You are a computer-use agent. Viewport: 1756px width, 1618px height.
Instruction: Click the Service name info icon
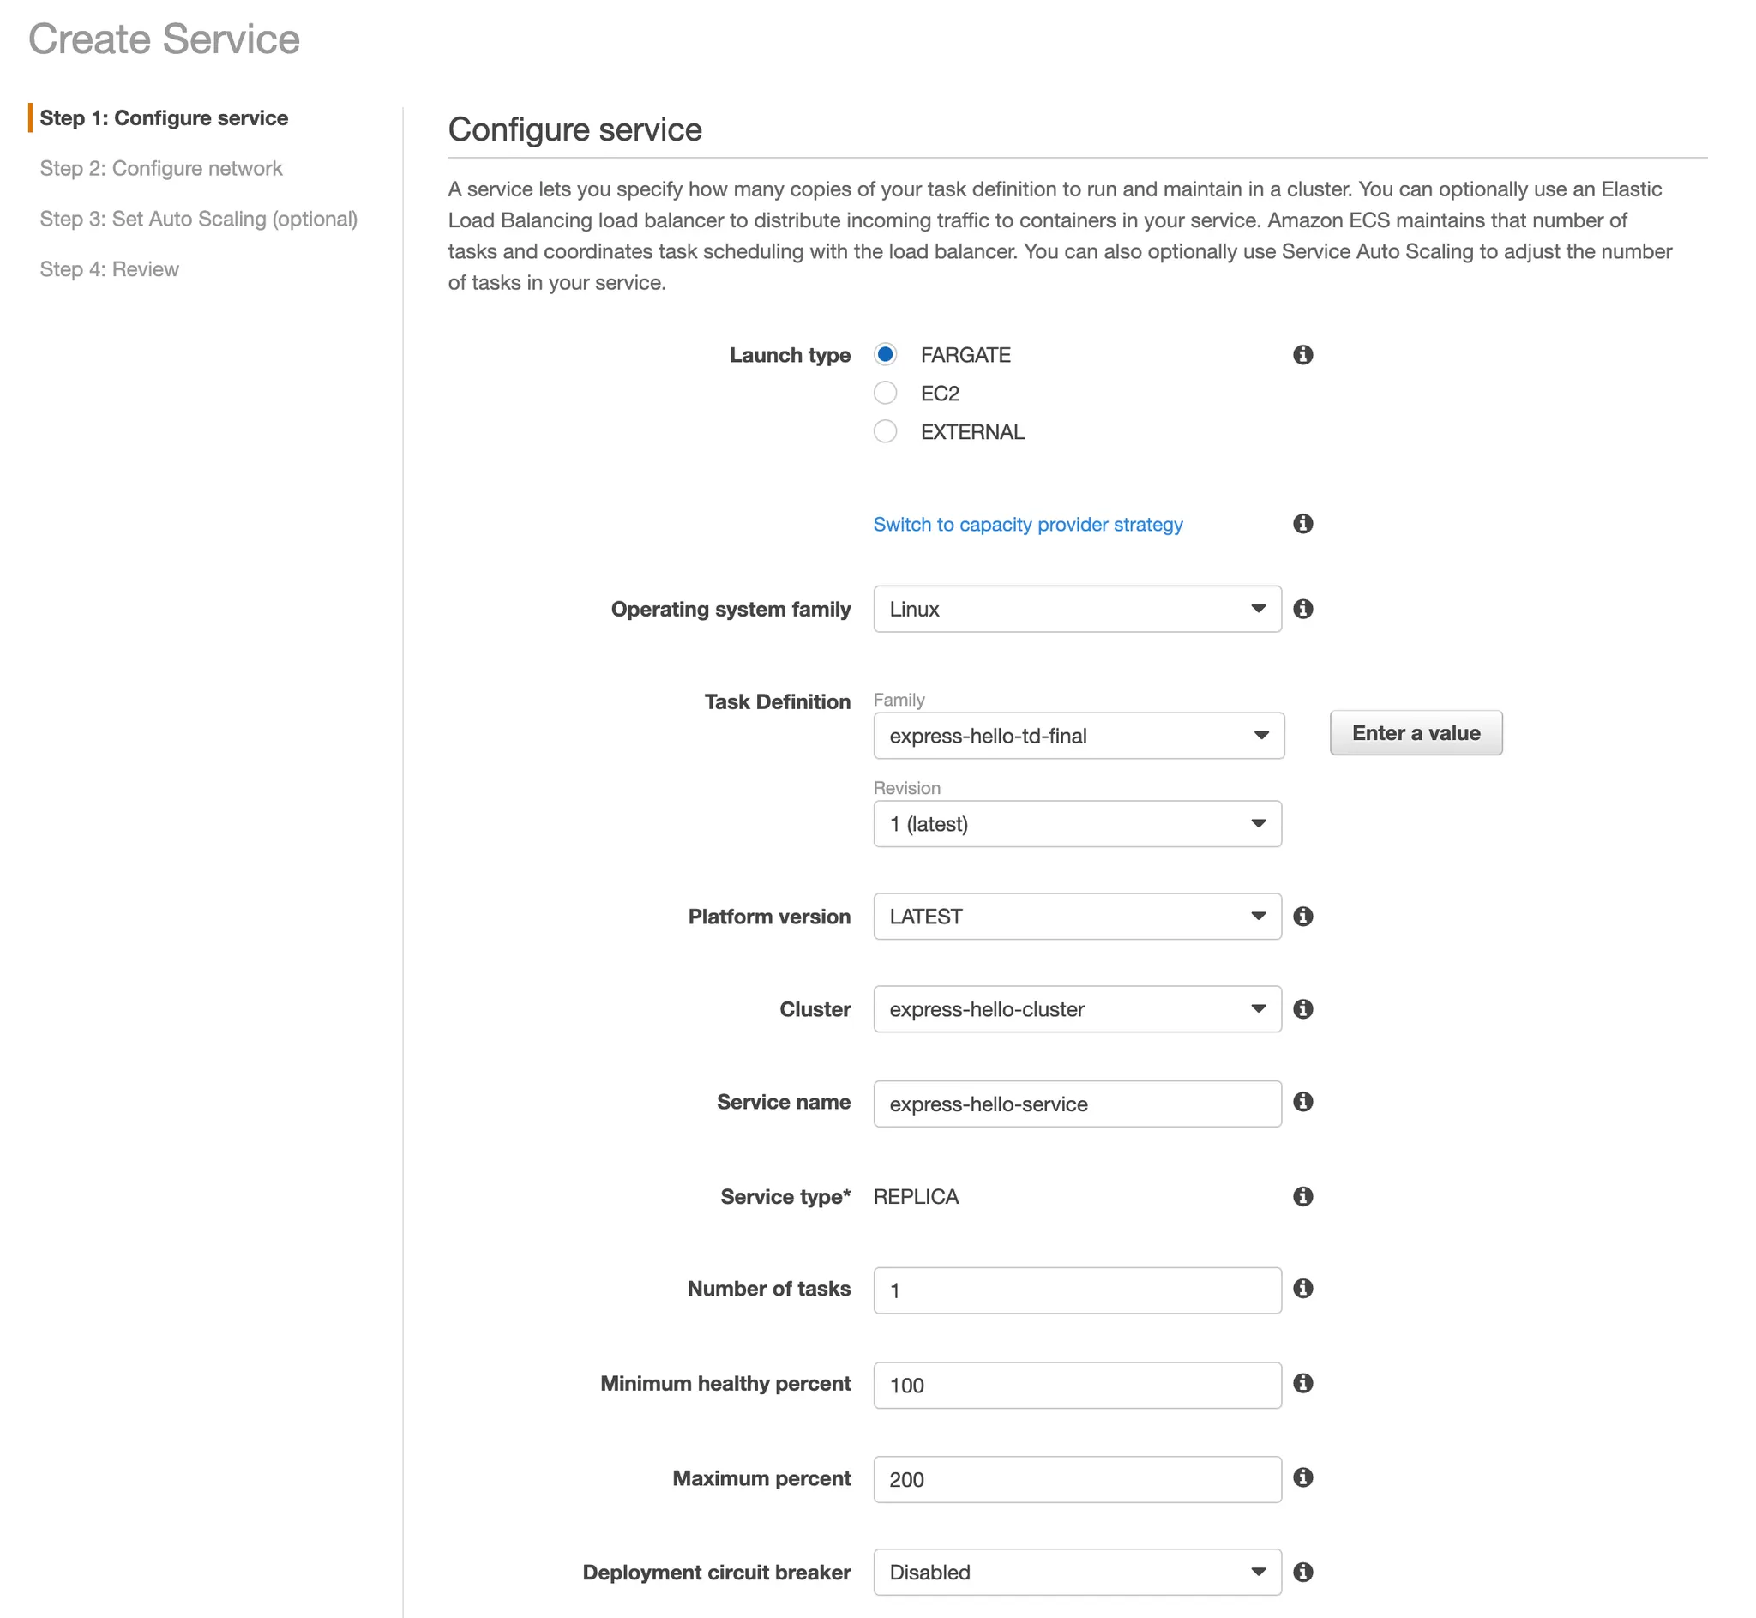pyautogui.click(x=1302, y=1102)
